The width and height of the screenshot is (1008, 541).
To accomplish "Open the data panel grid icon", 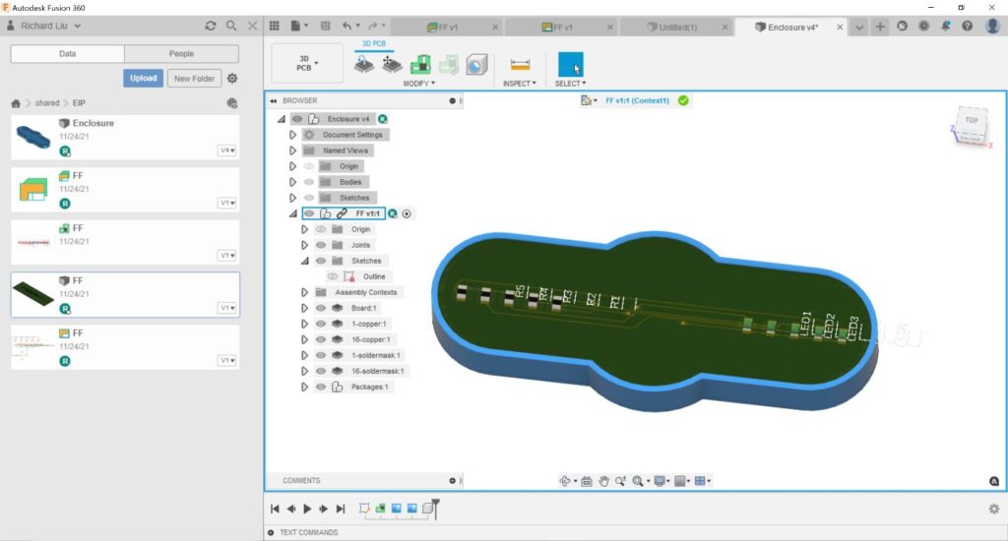I will point(275,27).
